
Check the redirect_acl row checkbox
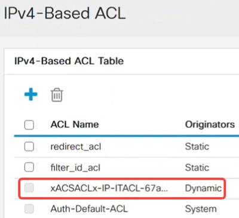click(29, 146)
